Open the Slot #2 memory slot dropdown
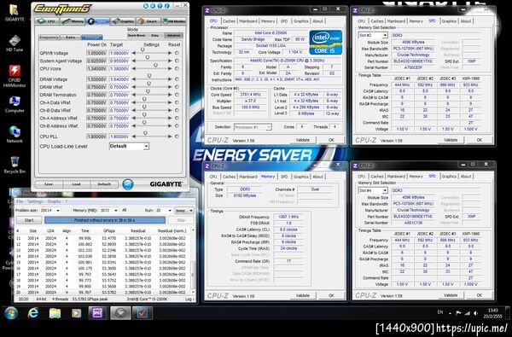This screenshot has width=512, height=337. click(385, 35)
